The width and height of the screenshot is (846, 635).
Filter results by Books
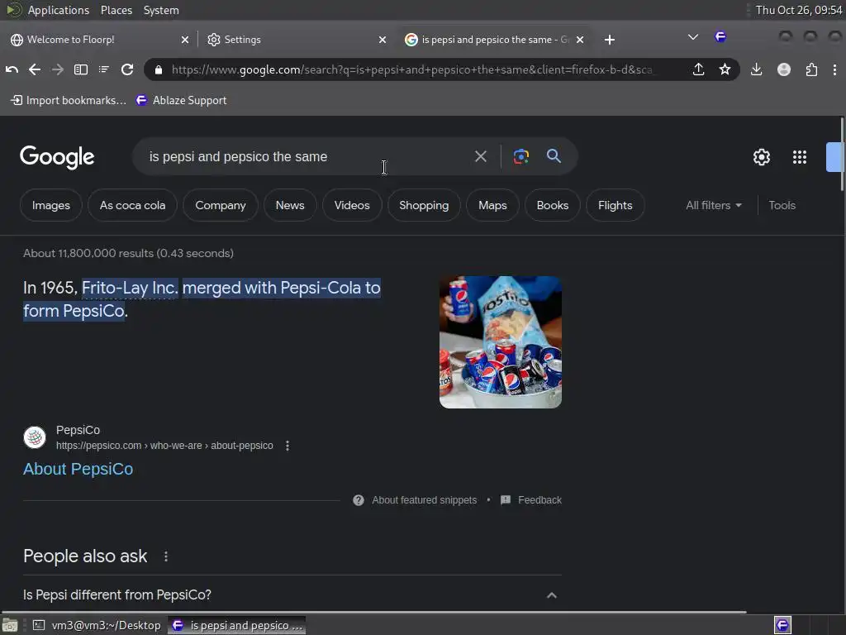[552, 206]
